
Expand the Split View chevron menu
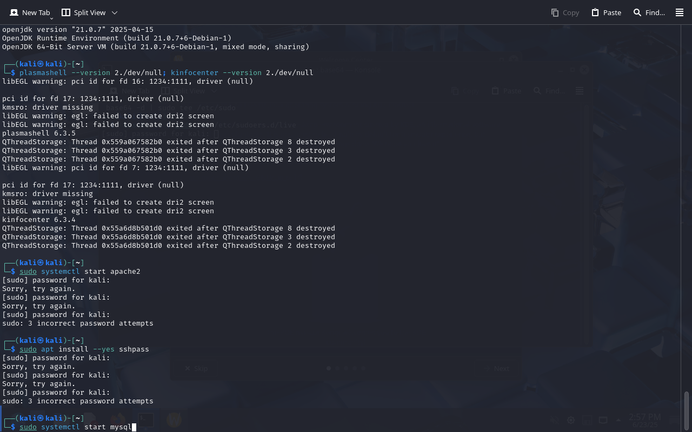[114, 12]
